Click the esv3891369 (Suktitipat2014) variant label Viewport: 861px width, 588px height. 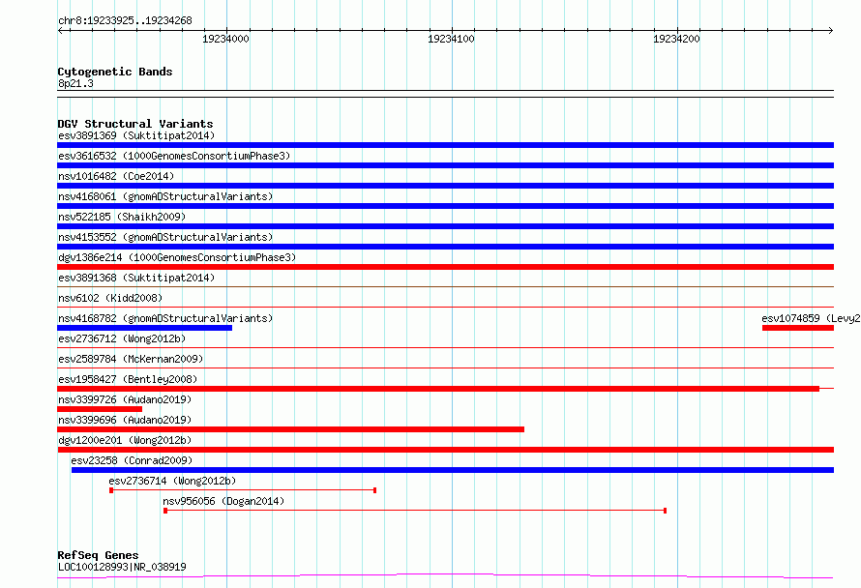pos(136,135)
